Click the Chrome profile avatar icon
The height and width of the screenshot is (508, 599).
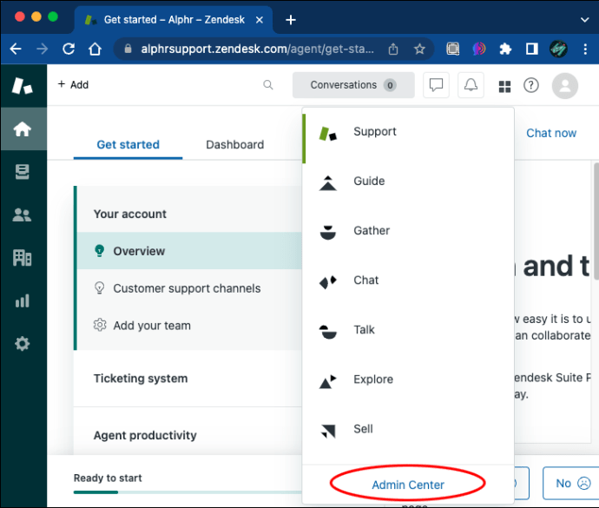click(558, 49)
